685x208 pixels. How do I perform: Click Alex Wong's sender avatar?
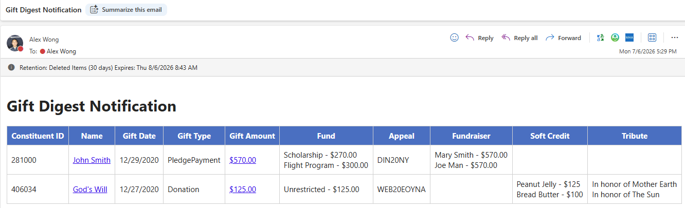(15, 43)
